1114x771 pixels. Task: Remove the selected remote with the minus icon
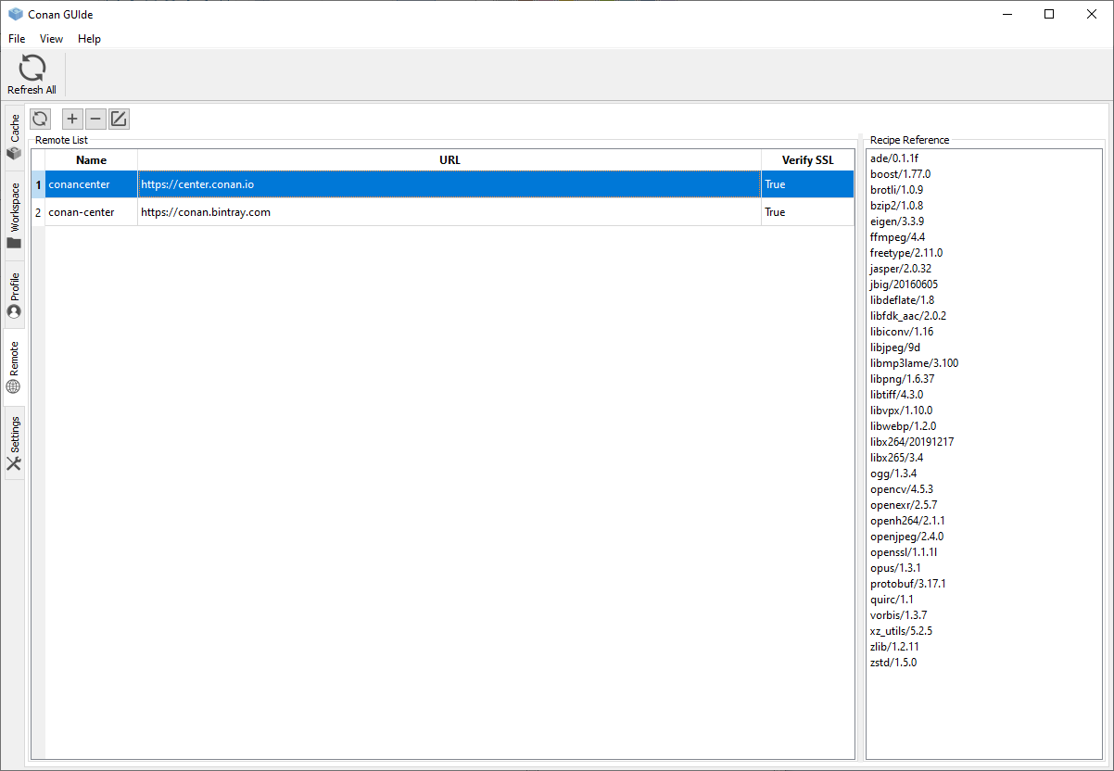(x=95, y=119)
